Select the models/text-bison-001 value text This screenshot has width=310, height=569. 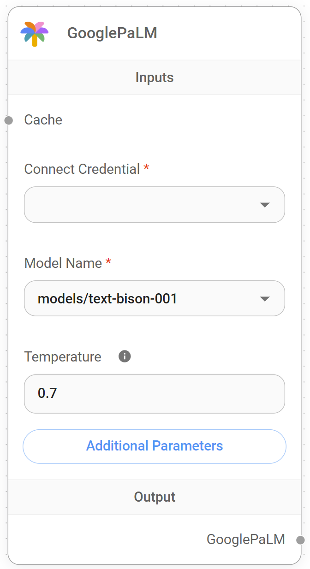(x=107, y=299)
